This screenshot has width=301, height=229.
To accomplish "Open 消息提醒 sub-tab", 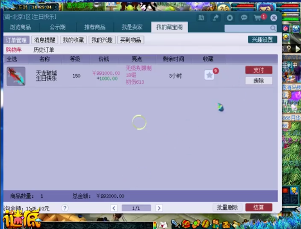I will pos(45,40).
